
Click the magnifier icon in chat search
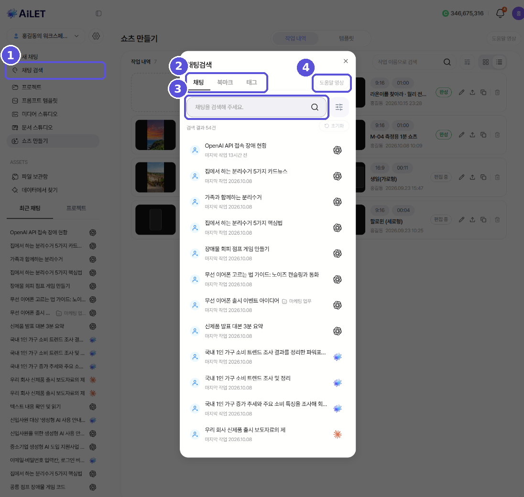coord(315,107)
